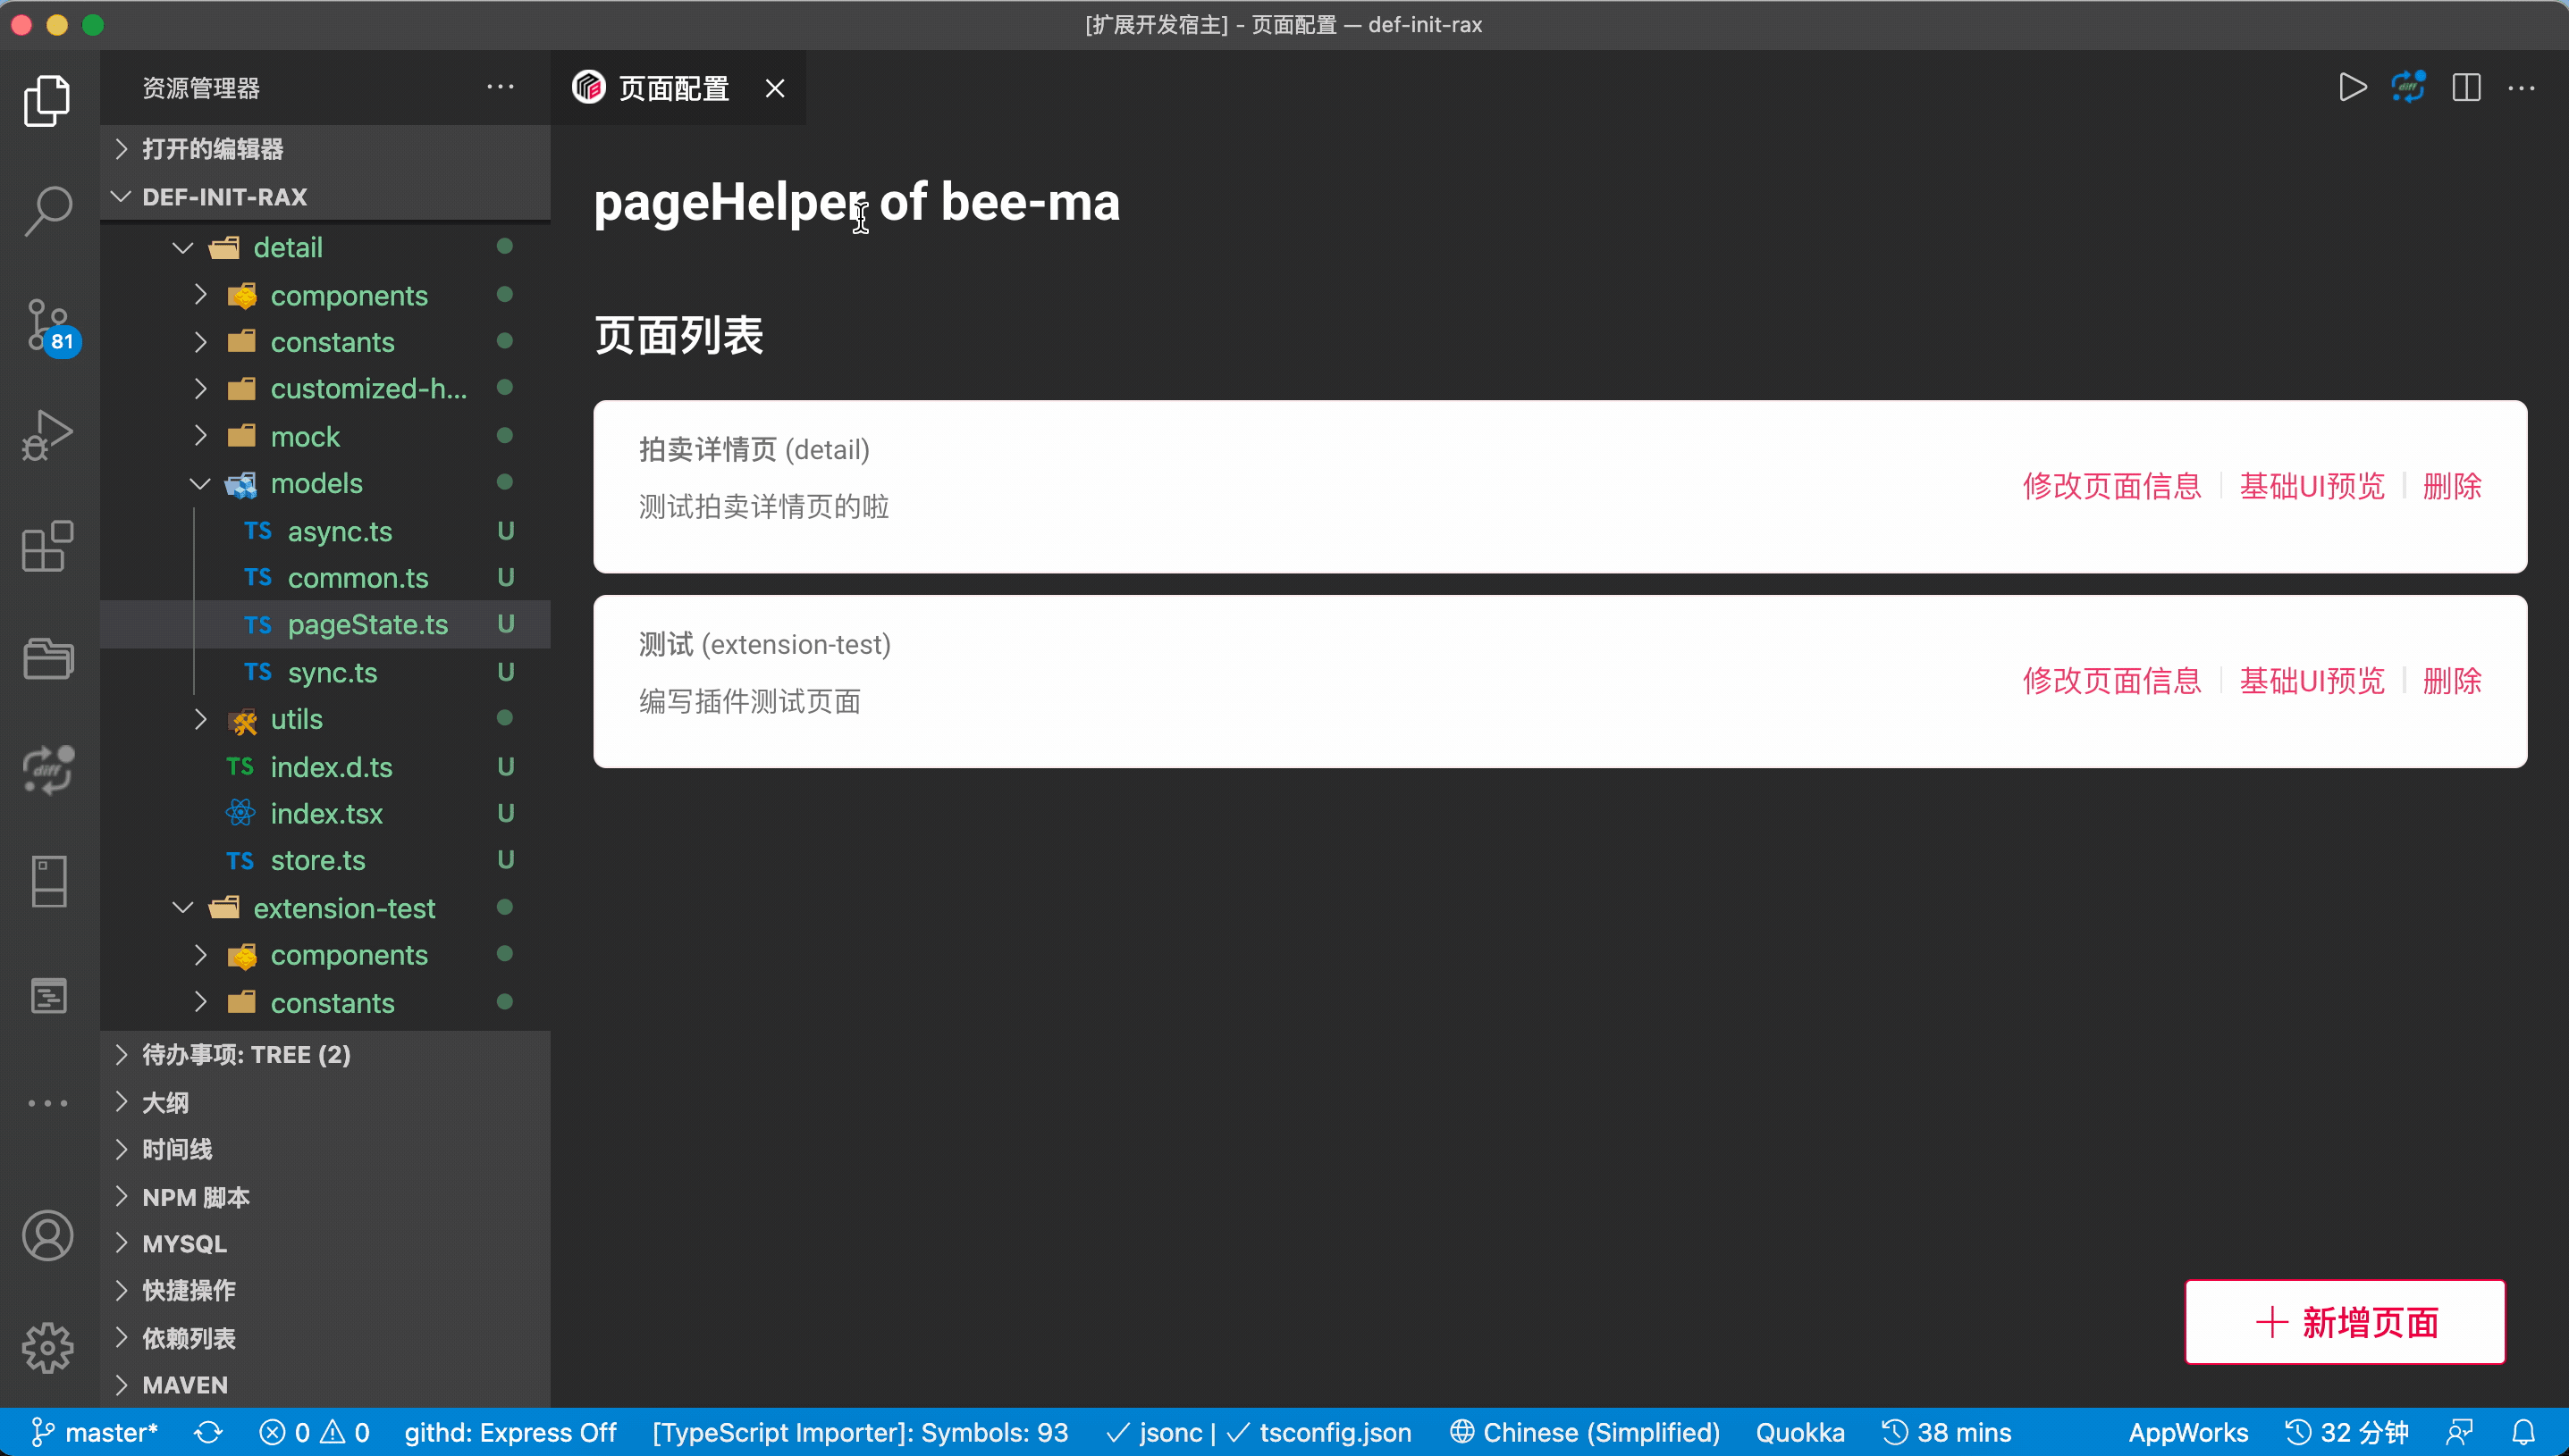This screenshot has height=1456, width=2569.
Task: Click the split editor icon
Action: click(x=2466, y=88)
